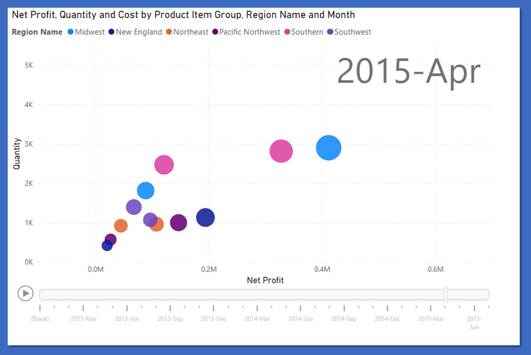Image resolution: width=531 pixels, height=355 pixels.
Task: Jump to 2014-Mar on the timeline
Action: (x=257, y=318)
